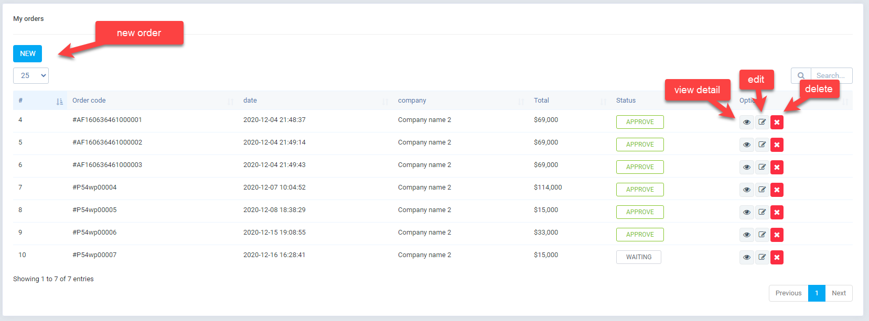Delete order #P54wp00006

(x=777, y=235)
